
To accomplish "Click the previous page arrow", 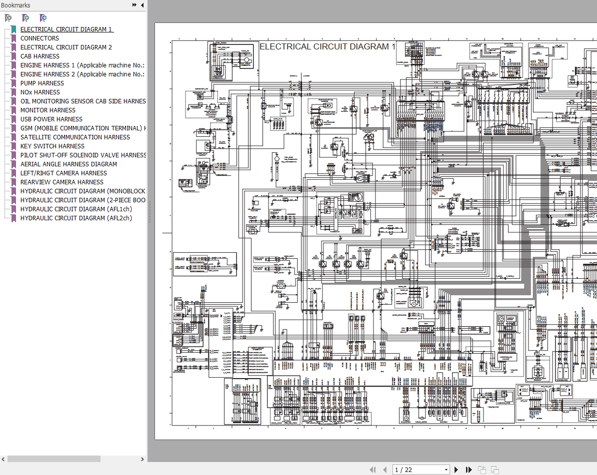I will [x=384, y=470].
